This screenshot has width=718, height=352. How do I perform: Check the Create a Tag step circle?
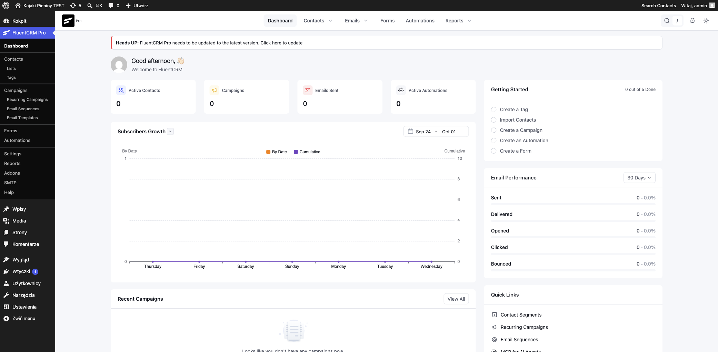494,110
